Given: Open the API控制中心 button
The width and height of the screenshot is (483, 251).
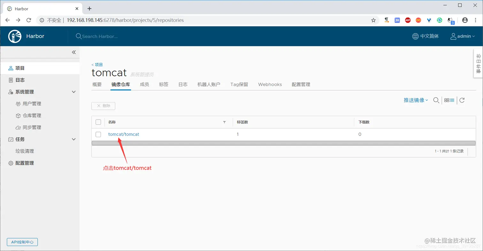Looking at the screenshot, I should 22,242.
